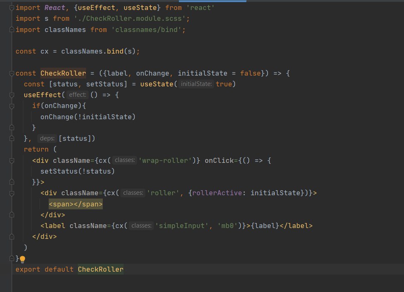Click fold end marker beside inner '</div>' line
The height and width of the screenshot is (292, 404).
click(12, 215)
